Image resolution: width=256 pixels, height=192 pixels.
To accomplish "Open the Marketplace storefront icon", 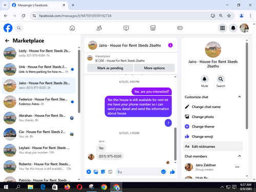I will coord(153,28).
